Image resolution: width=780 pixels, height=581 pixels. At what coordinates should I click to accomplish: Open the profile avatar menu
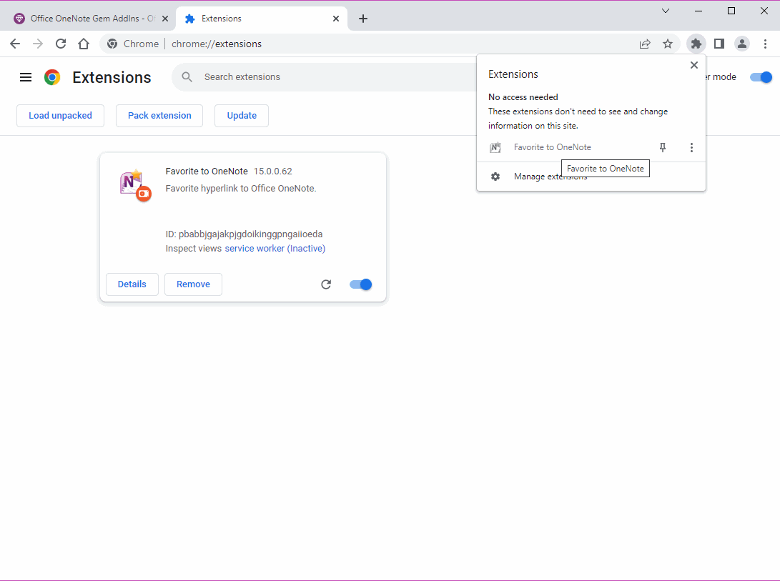(x=741, y=44)
